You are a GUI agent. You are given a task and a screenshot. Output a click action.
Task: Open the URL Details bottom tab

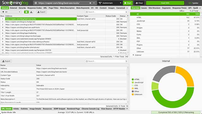(x=7, y=109)
